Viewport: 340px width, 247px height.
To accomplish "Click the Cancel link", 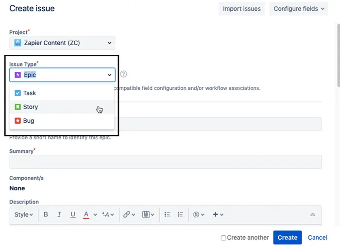I will (x=317, y=237).
